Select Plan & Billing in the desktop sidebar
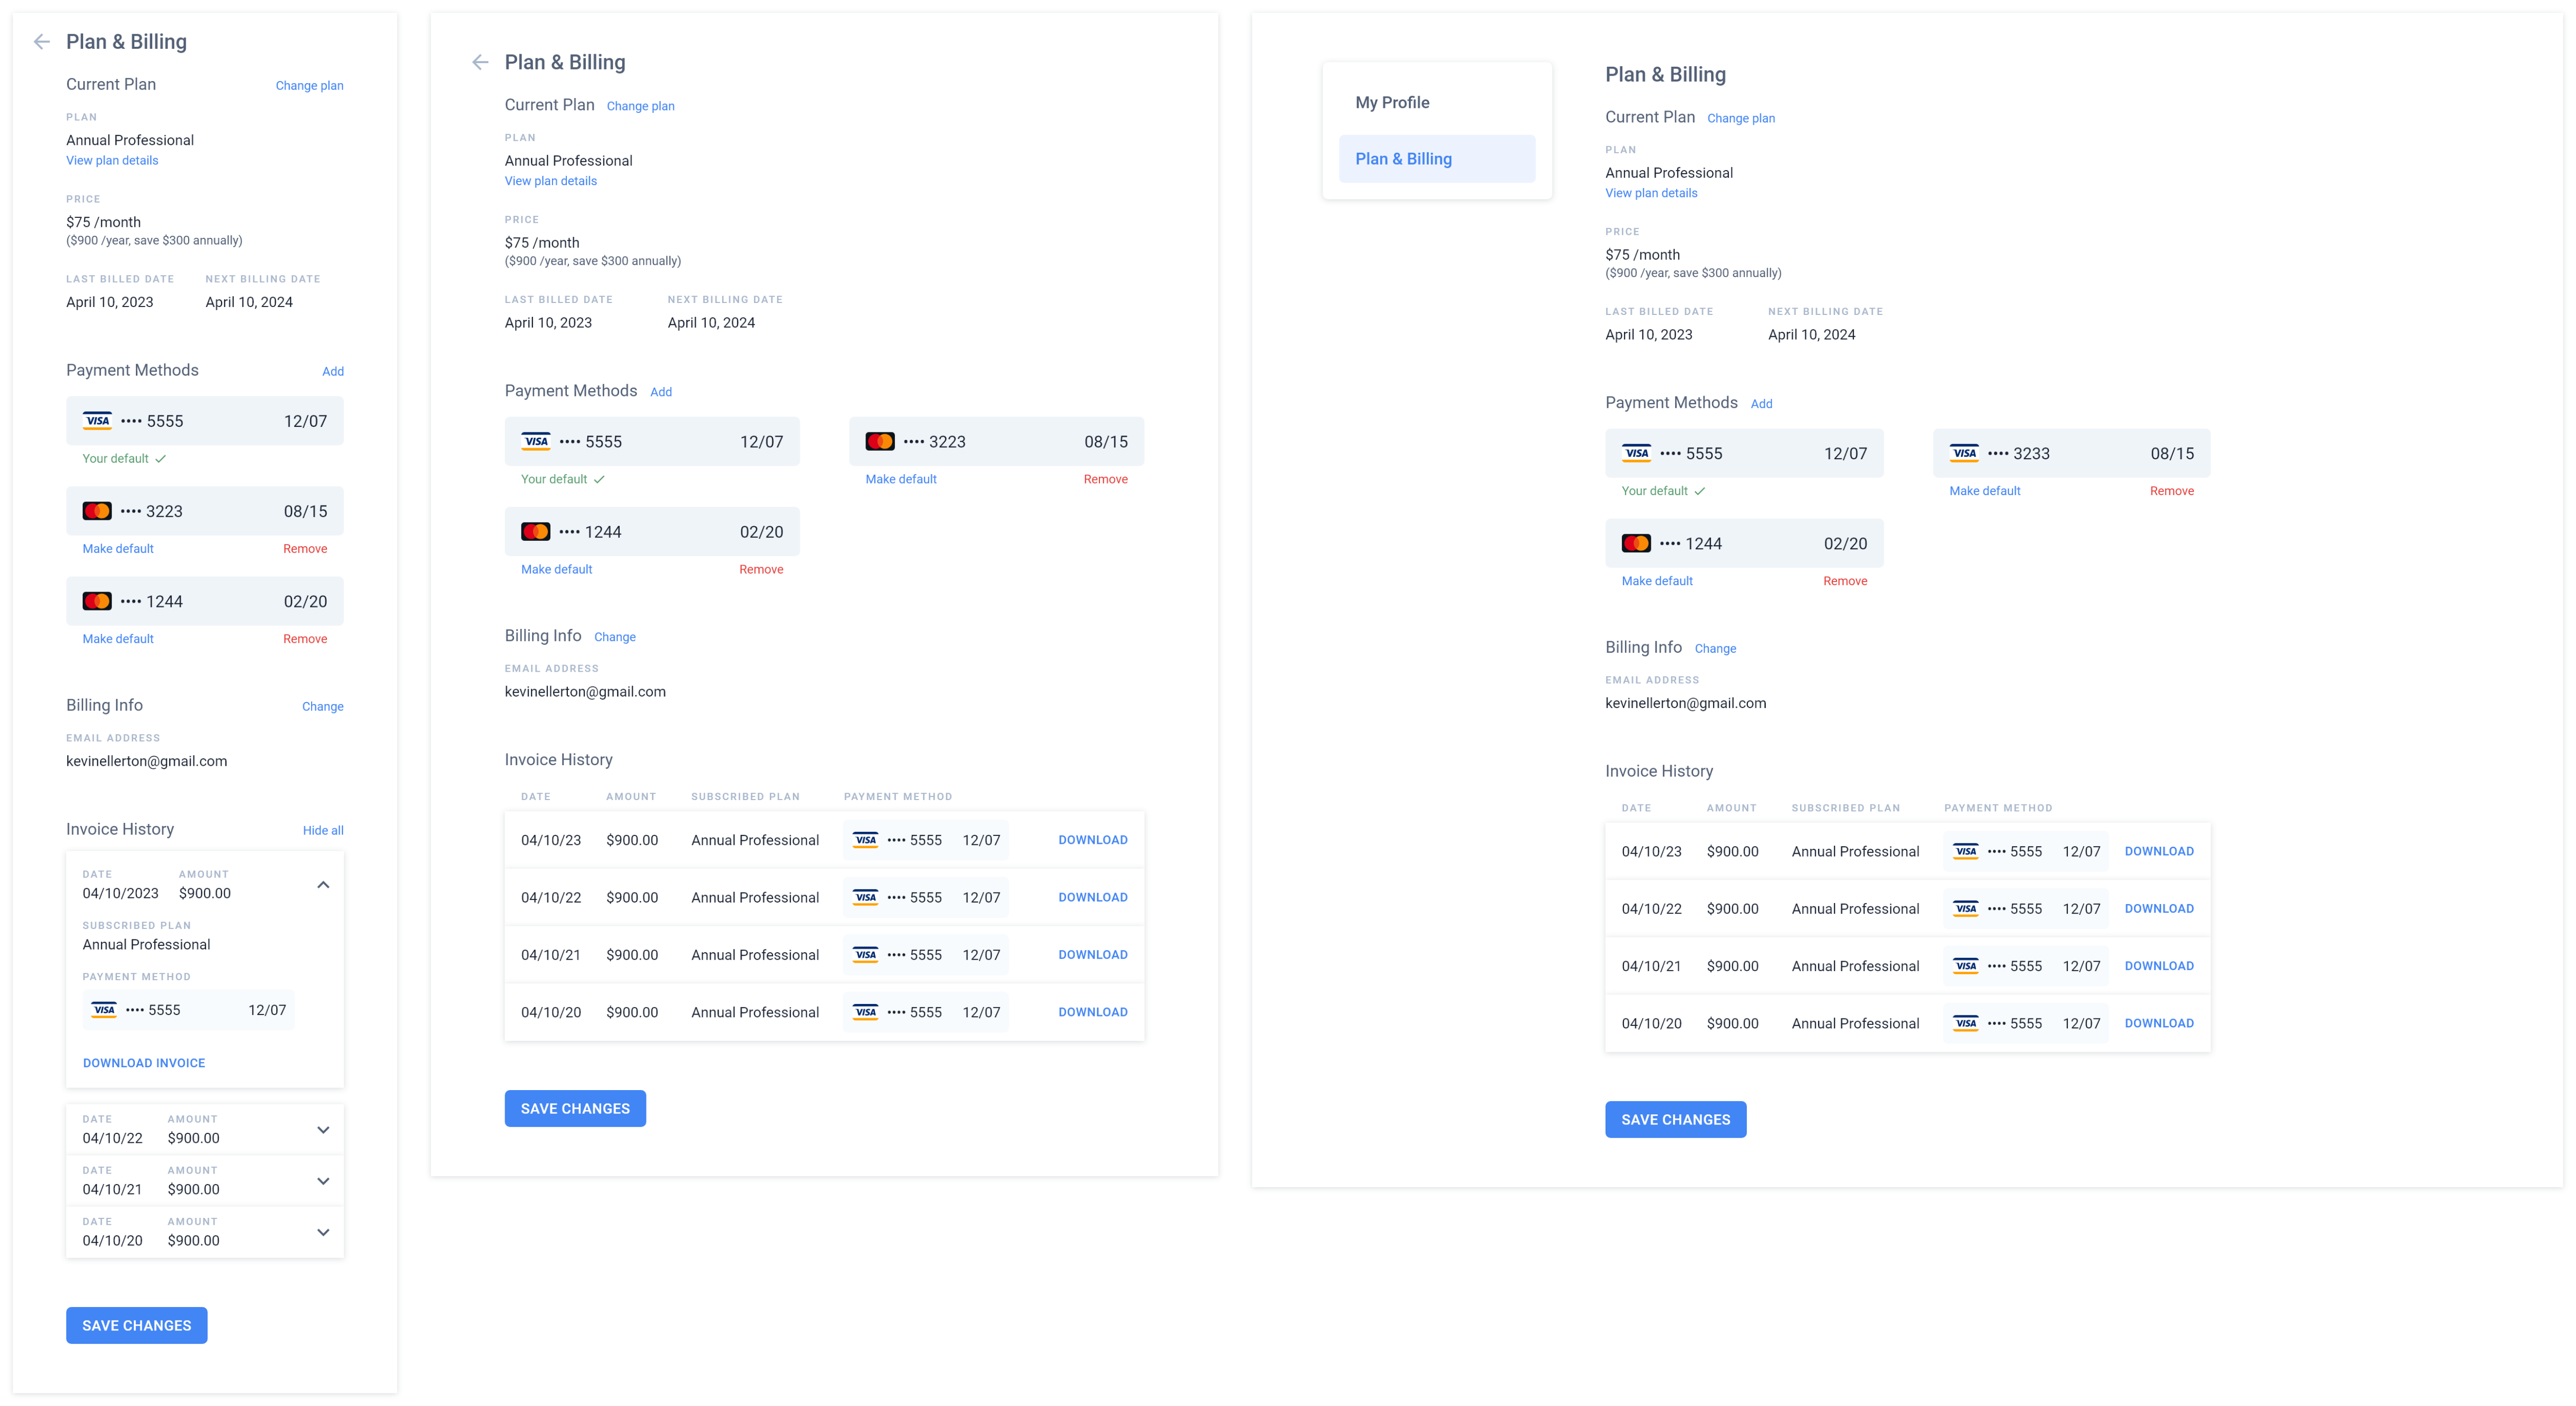Screen dimensions: 2576x1406 tap(1403, 159)
